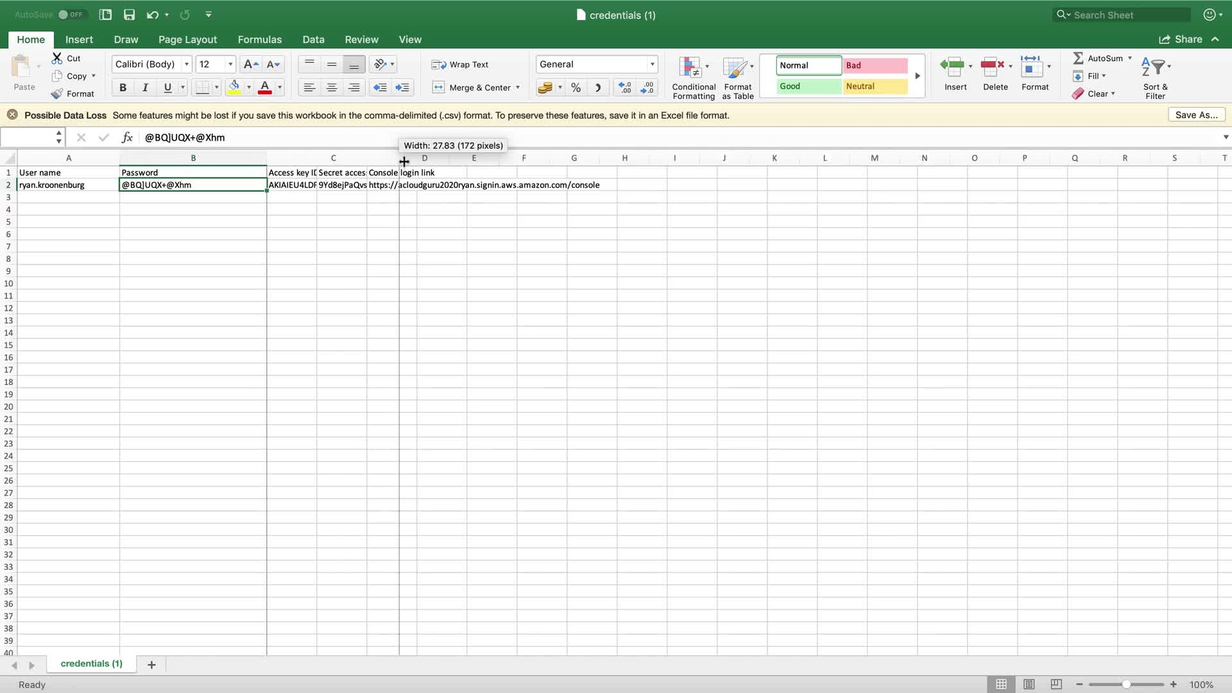Click the Save icon in title bar

click(129, 15)
